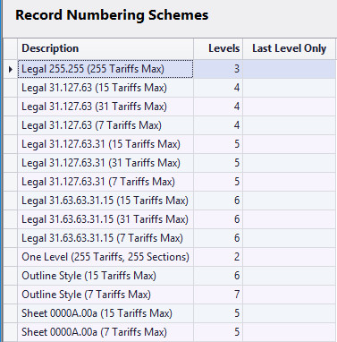
Task: Click the current row indicator arrow
Action: coord(11,69)
